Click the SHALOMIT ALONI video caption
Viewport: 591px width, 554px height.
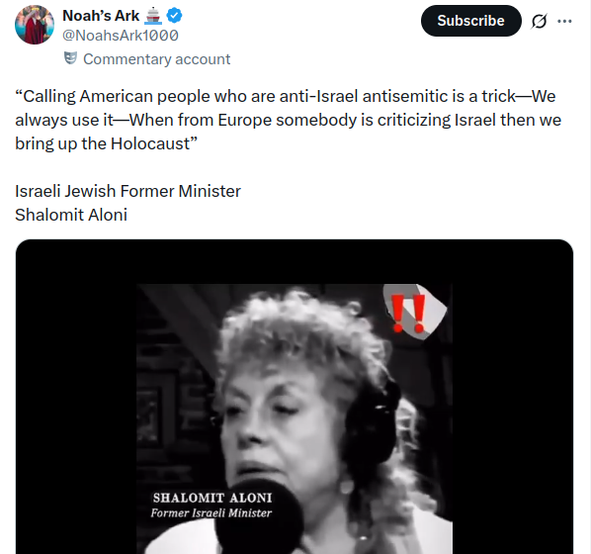212,498
